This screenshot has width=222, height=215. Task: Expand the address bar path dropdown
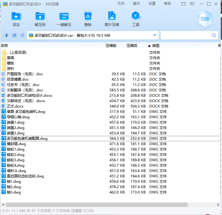coord(155,35)
